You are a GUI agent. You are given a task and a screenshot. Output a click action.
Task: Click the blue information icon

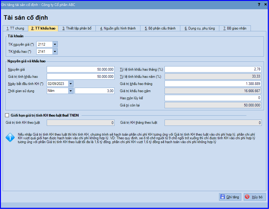tap(10, 137)
